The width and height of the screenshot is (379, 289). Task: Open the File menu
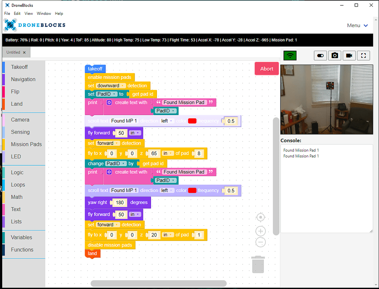pyautogui.click(x=7, y=13)
